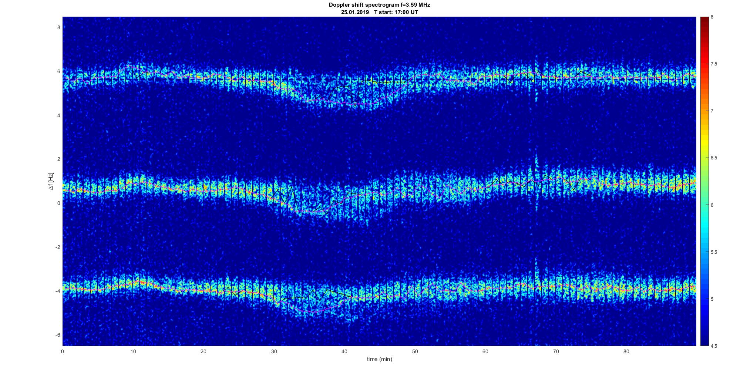Click the lower -4 Hz band at 60 minutes
The width and height of the screenshot is (740, 371).
tap(485, 289)
